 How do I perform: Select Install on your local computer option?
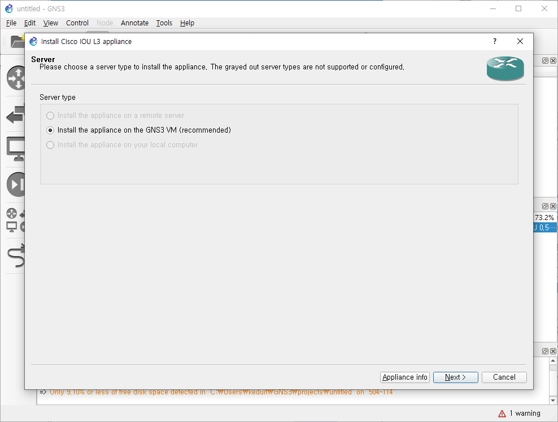tap(122, 144)
